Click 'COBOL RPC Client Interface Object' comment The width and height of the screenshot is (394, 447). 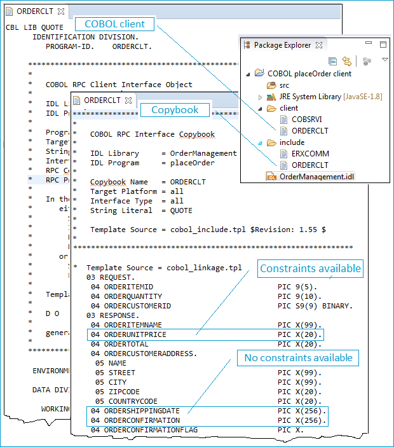coord(119,85)
